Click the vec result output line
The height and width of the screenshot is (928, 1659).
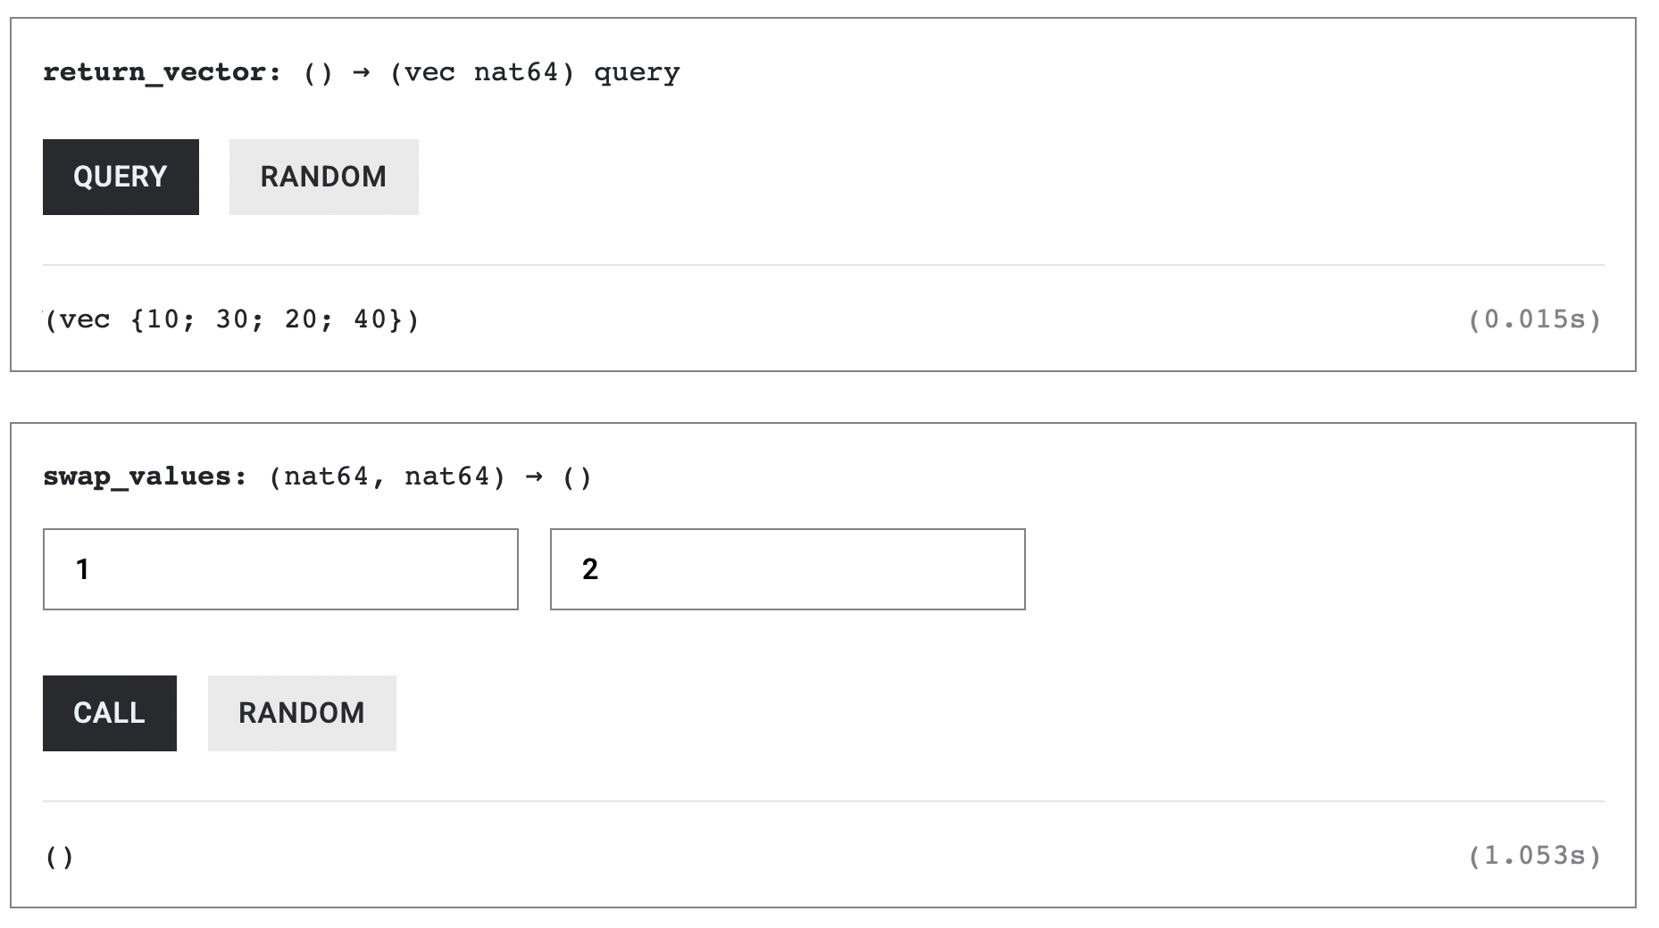(x=232, y=319)
